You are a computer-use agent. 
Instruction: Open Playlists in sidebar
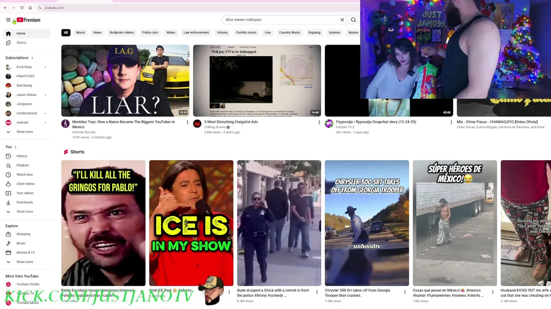point(26,165)
